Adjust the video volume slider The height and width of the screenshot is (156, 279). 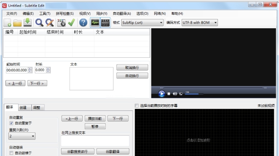click(x=194, y=94)
